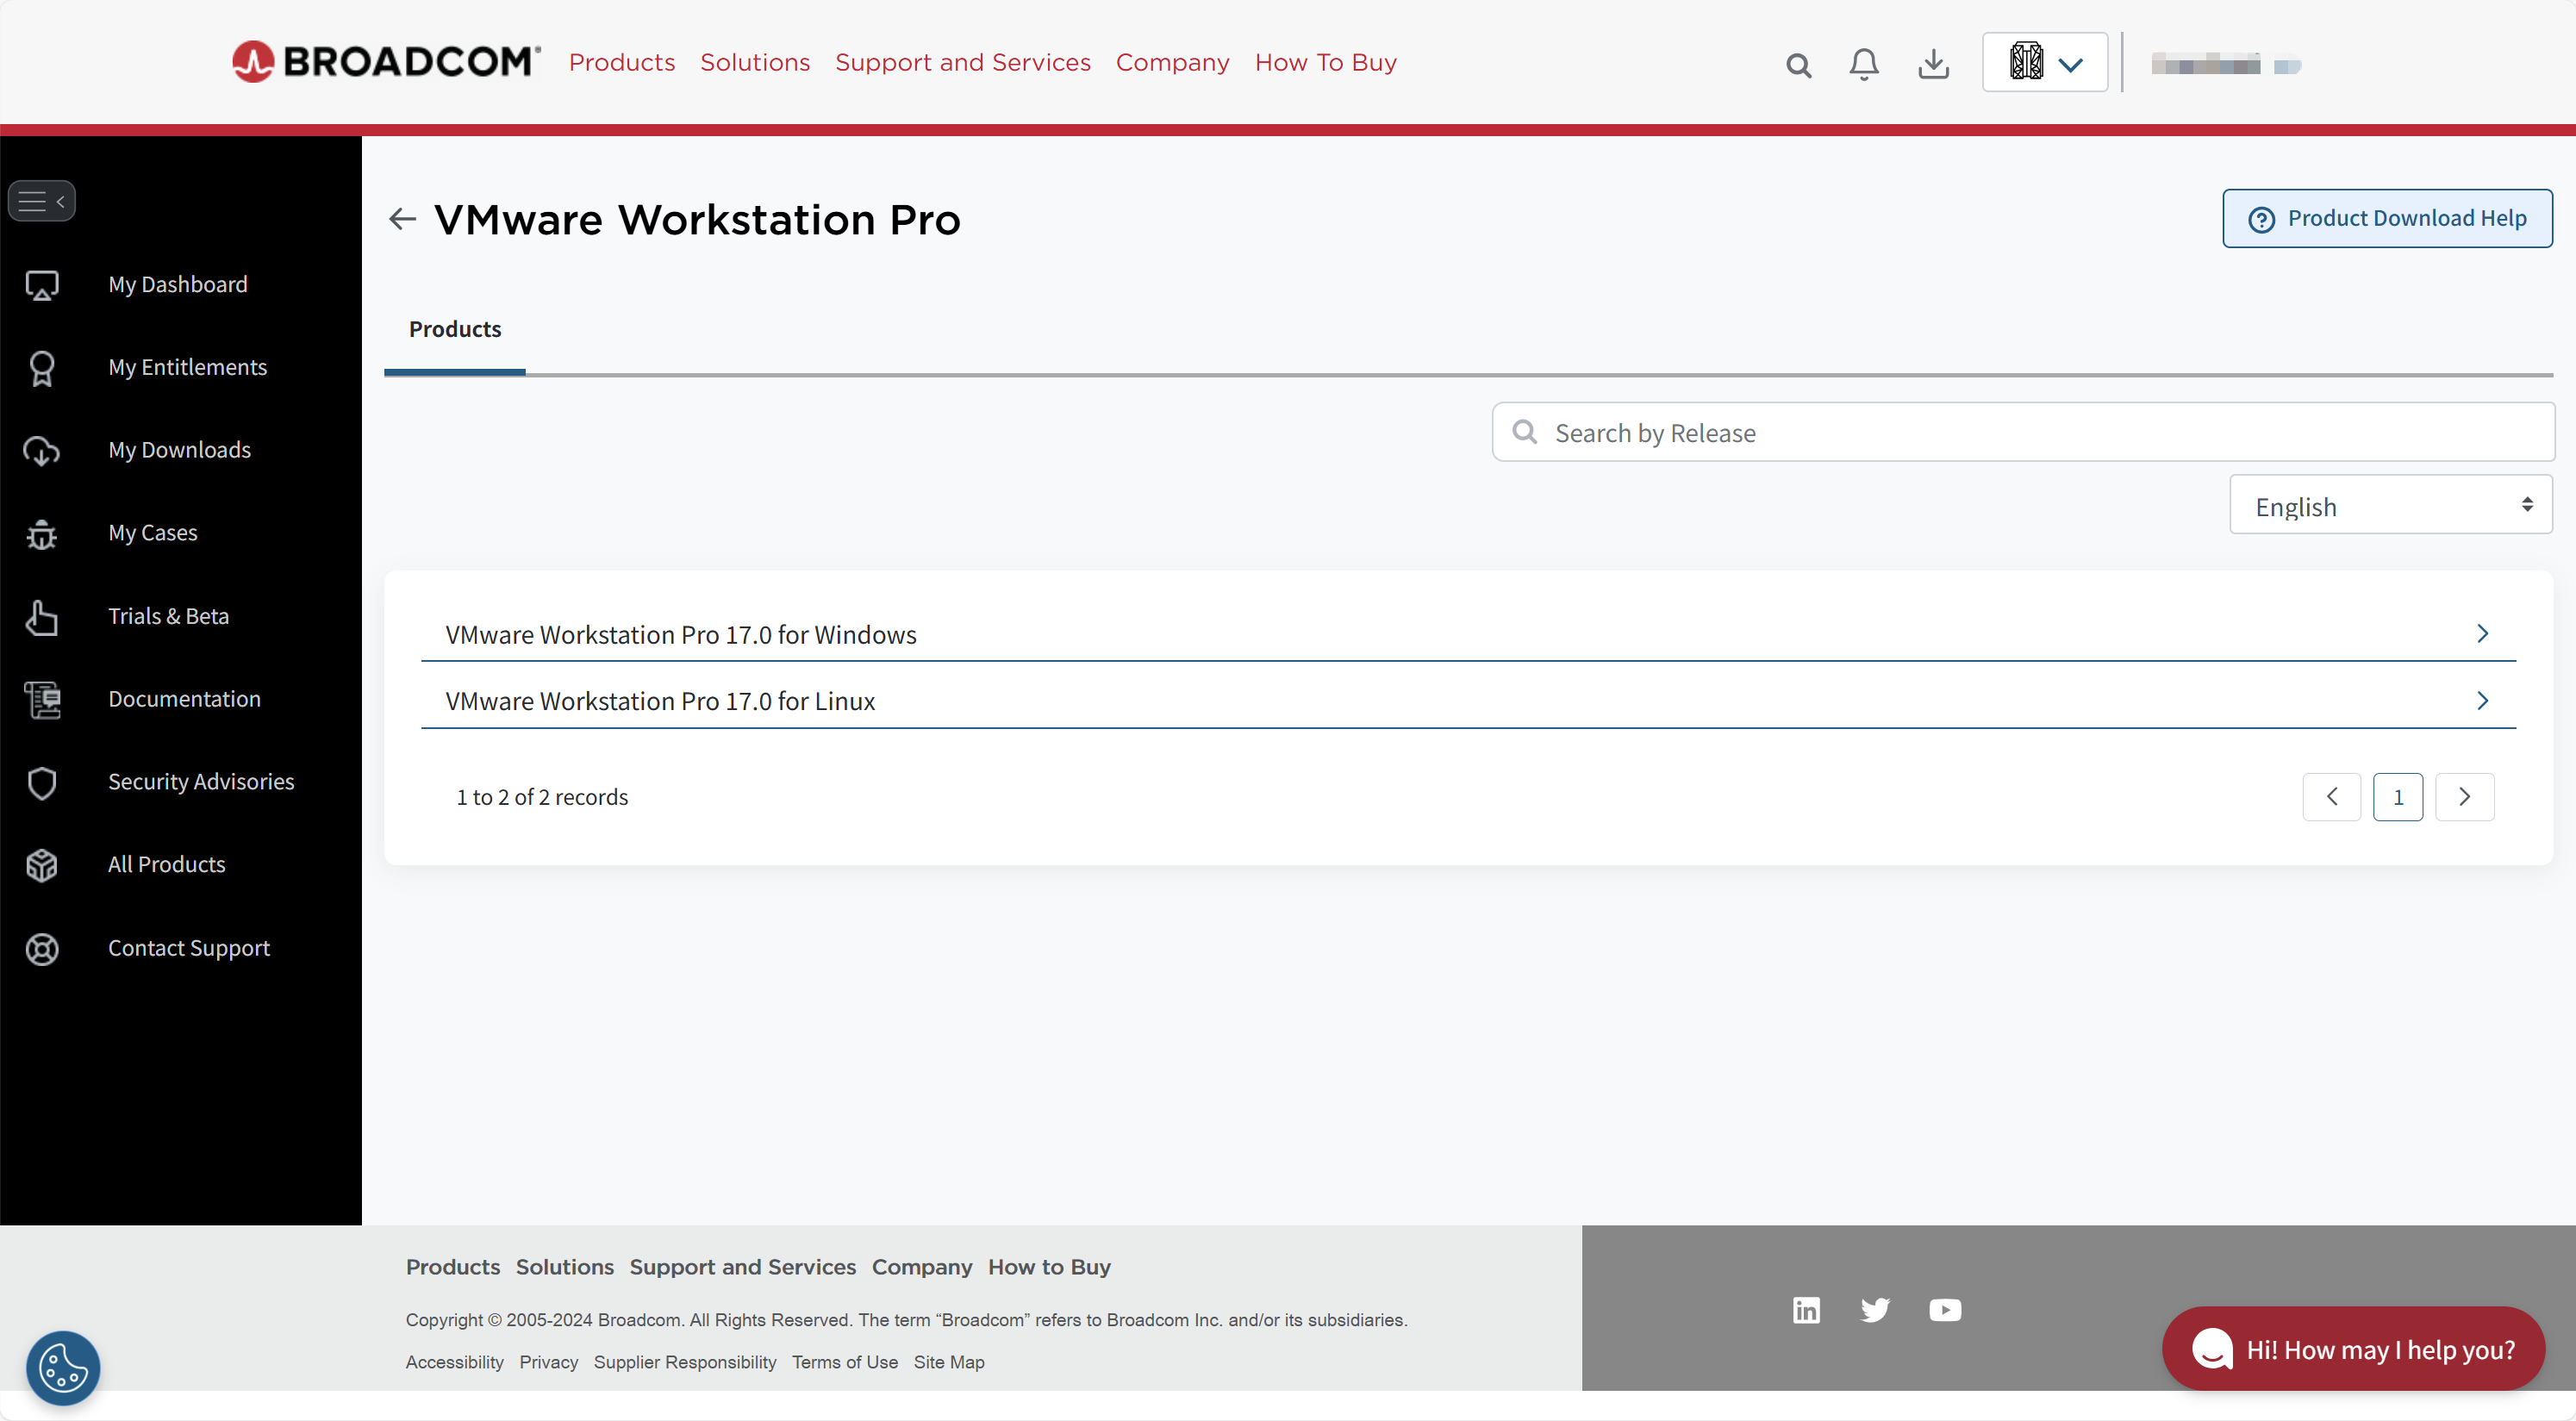The image size is (2576, 1421).
Task: Open the chat help bubble
Action: tap(2352, 1349)
